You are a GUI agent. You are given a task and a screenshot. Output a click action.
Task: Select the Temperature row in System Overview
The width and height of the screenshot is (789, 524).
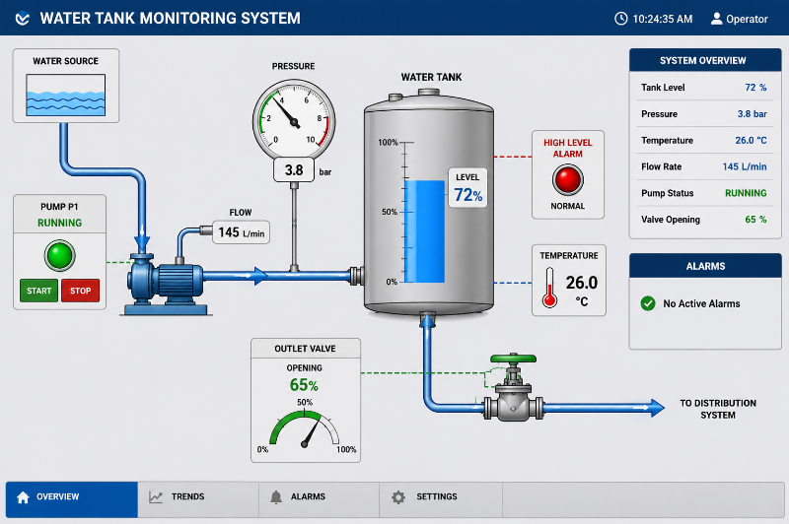click(703, 140)
